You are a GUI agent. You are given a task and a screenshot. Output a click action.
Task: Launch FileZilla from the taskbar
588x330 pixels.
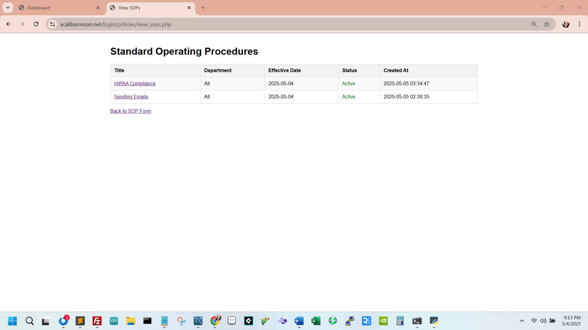97,321
